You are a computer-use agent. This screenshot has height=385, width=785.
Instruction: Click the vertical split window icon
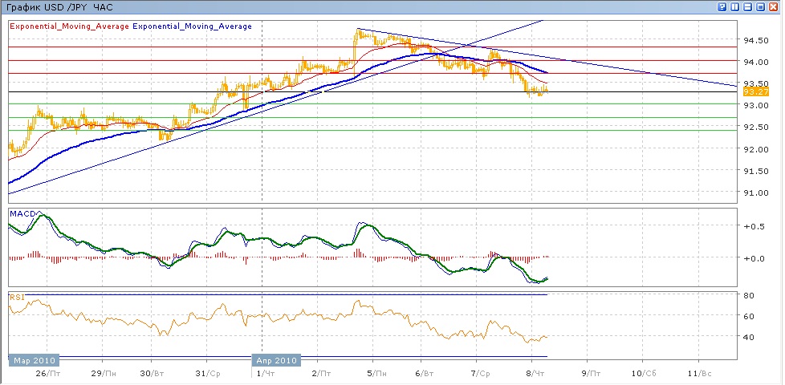[x=735, y=6]
